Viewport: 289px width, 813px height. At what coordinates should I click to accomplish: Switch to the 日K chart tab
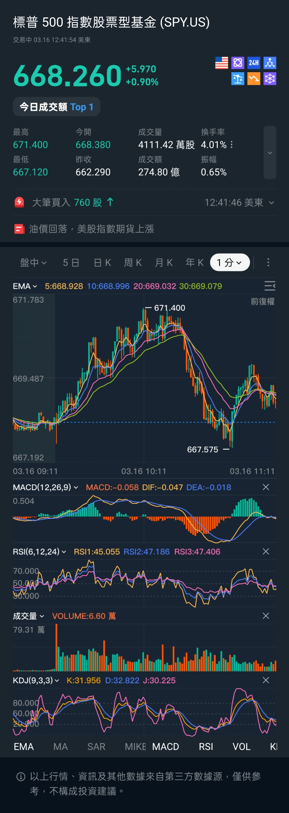102,263
